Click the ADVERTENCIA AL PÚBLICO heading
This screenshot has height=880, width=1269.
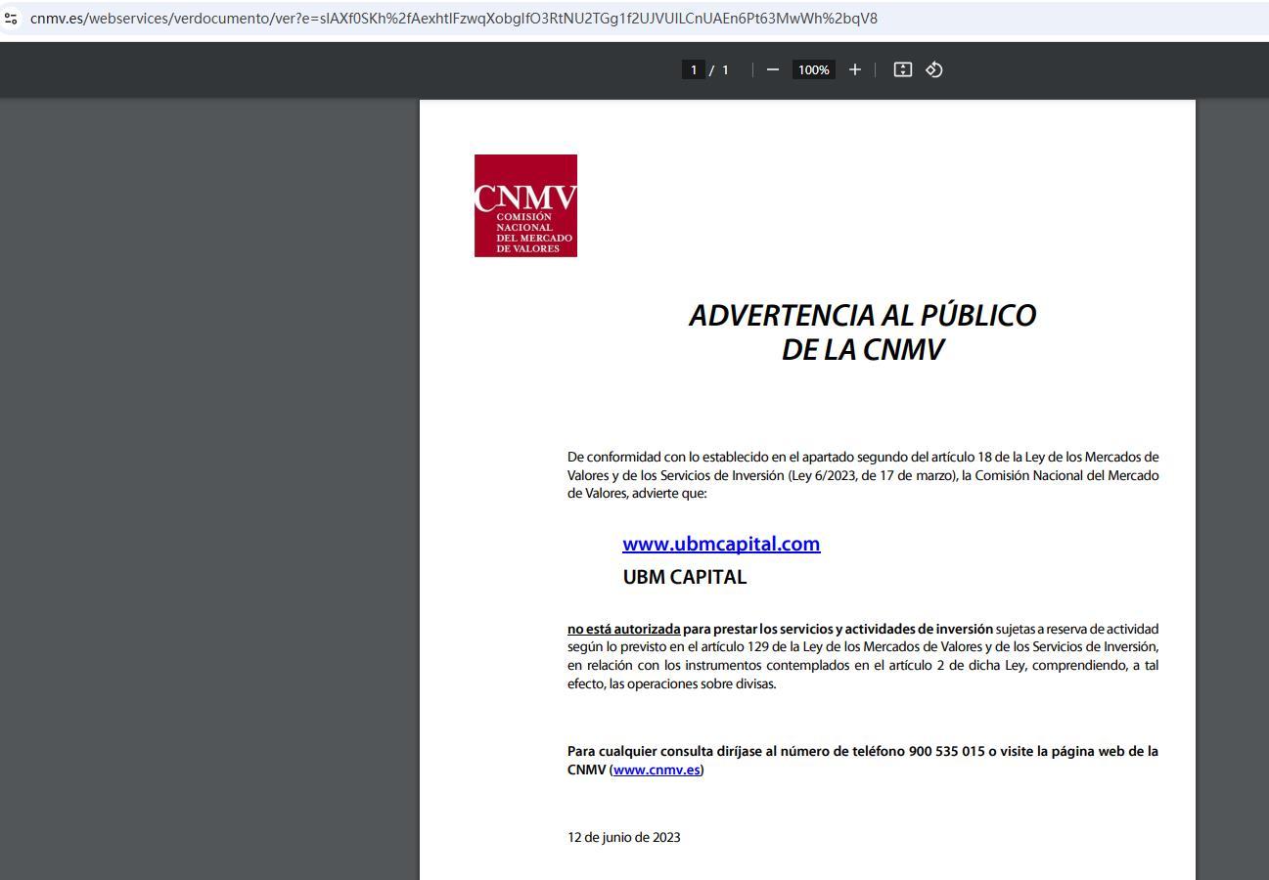(862, 315)
